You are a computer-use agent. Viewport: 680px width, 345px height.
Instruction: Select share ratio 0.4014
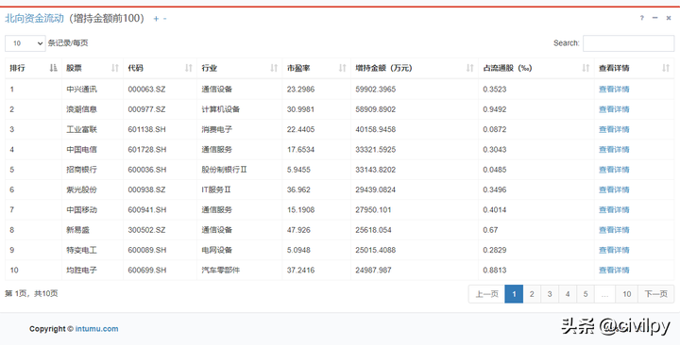pos(494,210)
